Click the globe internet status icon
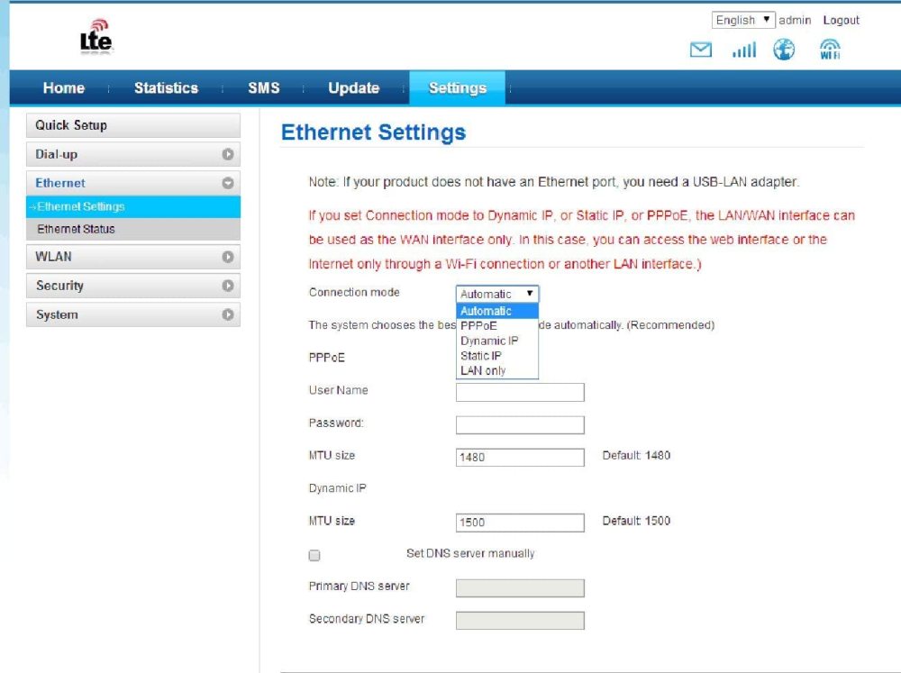Viewport: 901px width, 673px height. tap(784, 50)
